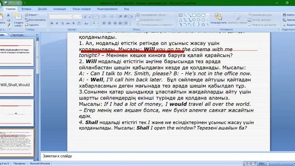Switch to the Структура pane tab
The height and width of the screenshot is (166, 295).
click(17, 35)
